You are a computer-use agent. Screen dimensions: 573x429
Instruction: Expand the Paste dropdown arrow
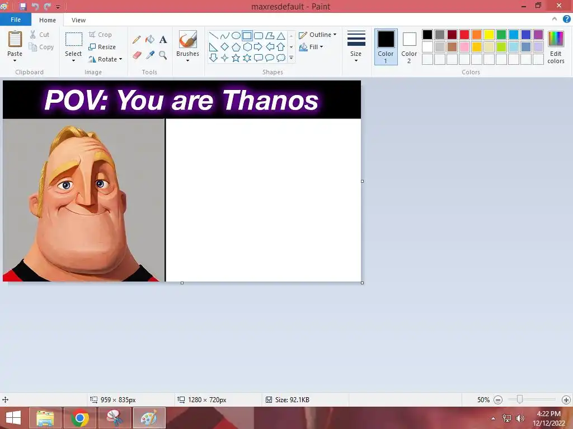[x=15, y=61]
